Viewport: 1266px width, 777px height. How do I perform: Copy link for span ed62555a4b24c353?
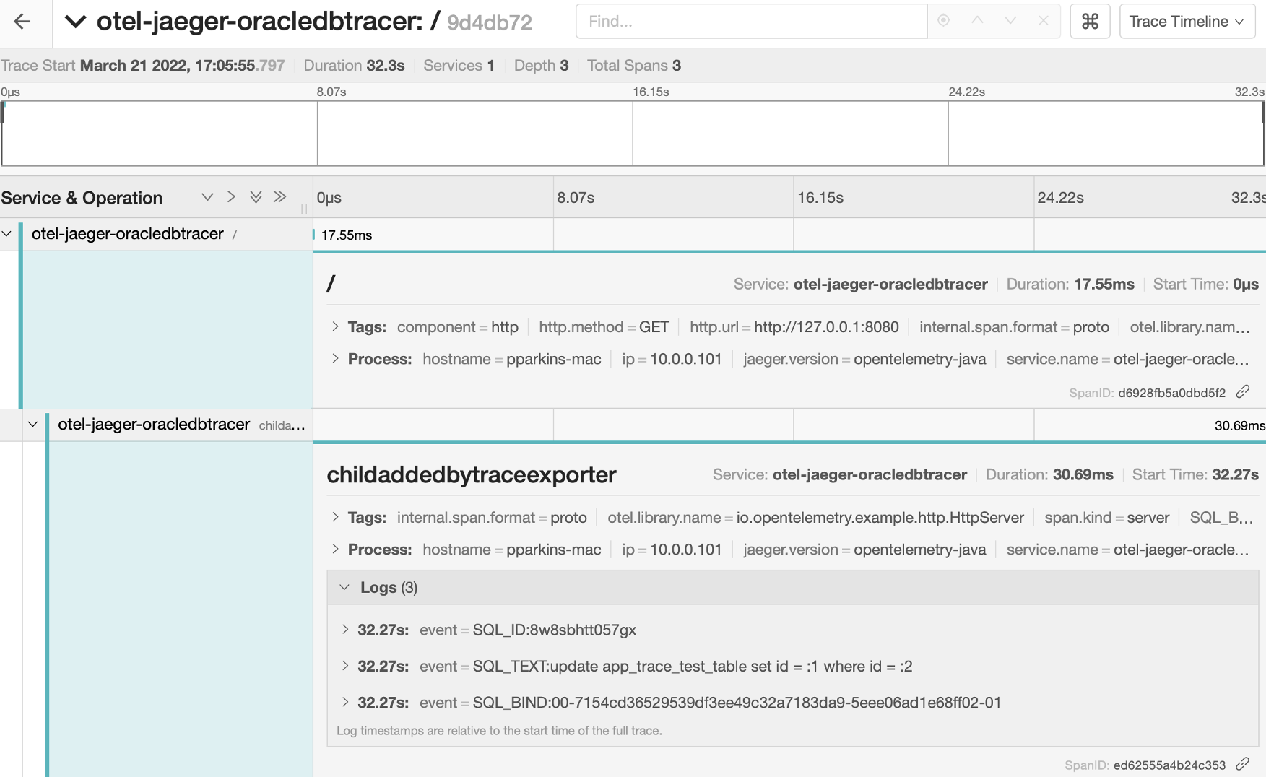click(x=1243, y=764)
